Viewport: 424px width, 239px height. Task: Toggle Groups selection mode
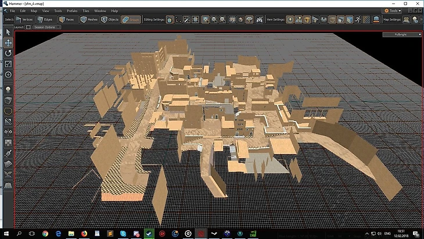pyautogui.click(x=131, y=19)
